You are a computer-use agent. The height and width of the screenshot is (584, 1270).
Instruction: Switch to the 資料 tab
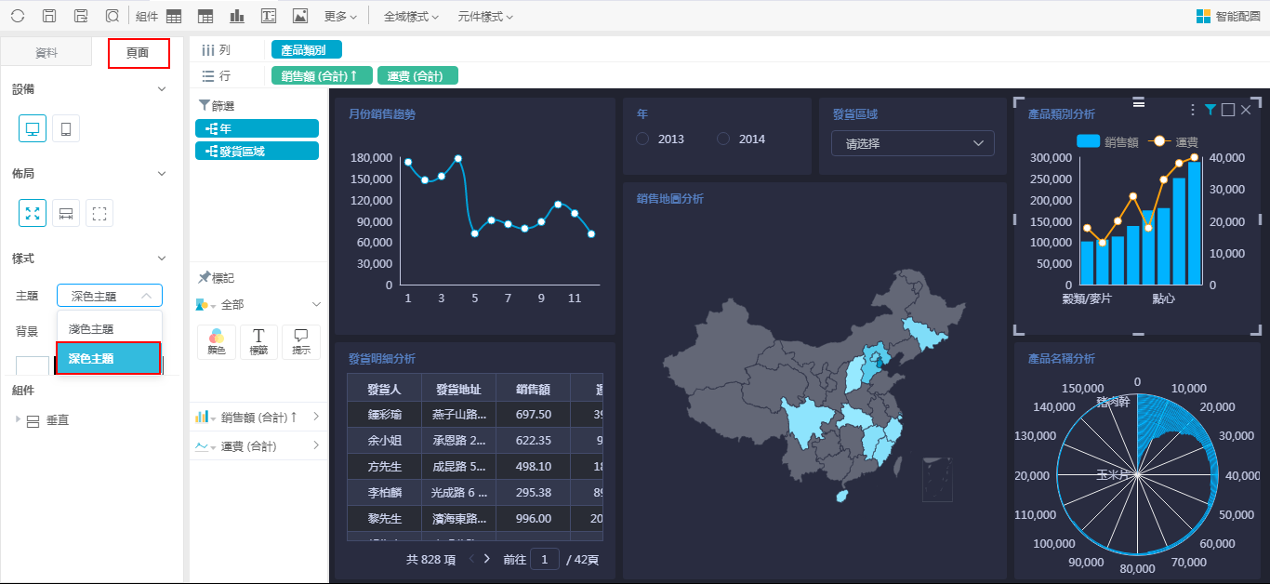[x=46, y=53]
